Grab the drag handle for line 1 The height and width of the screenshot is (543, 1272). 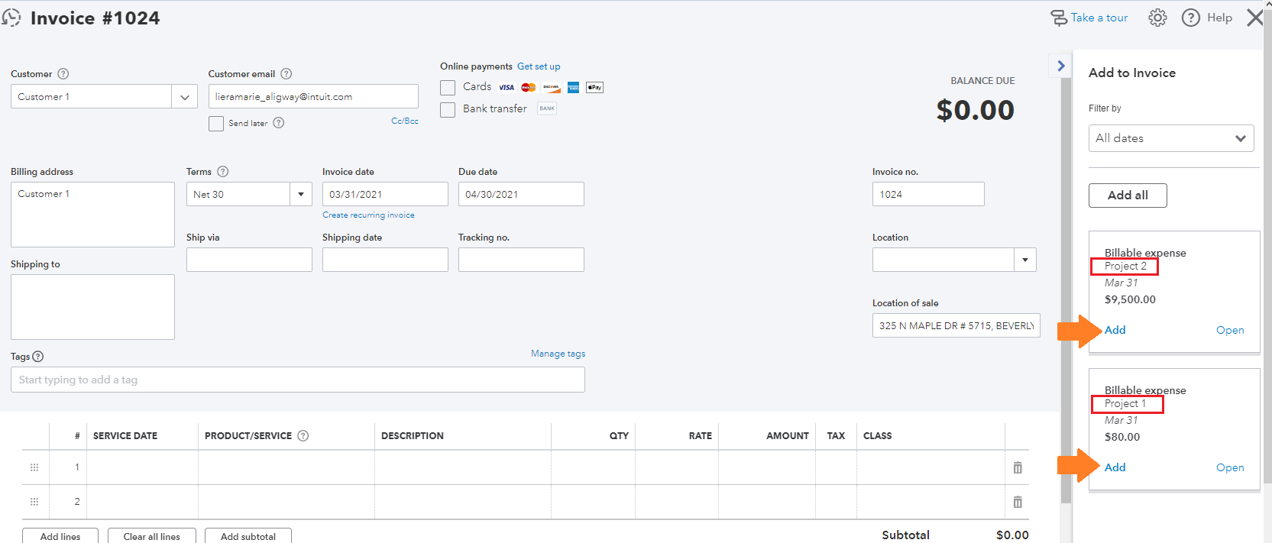pos(34,467)
